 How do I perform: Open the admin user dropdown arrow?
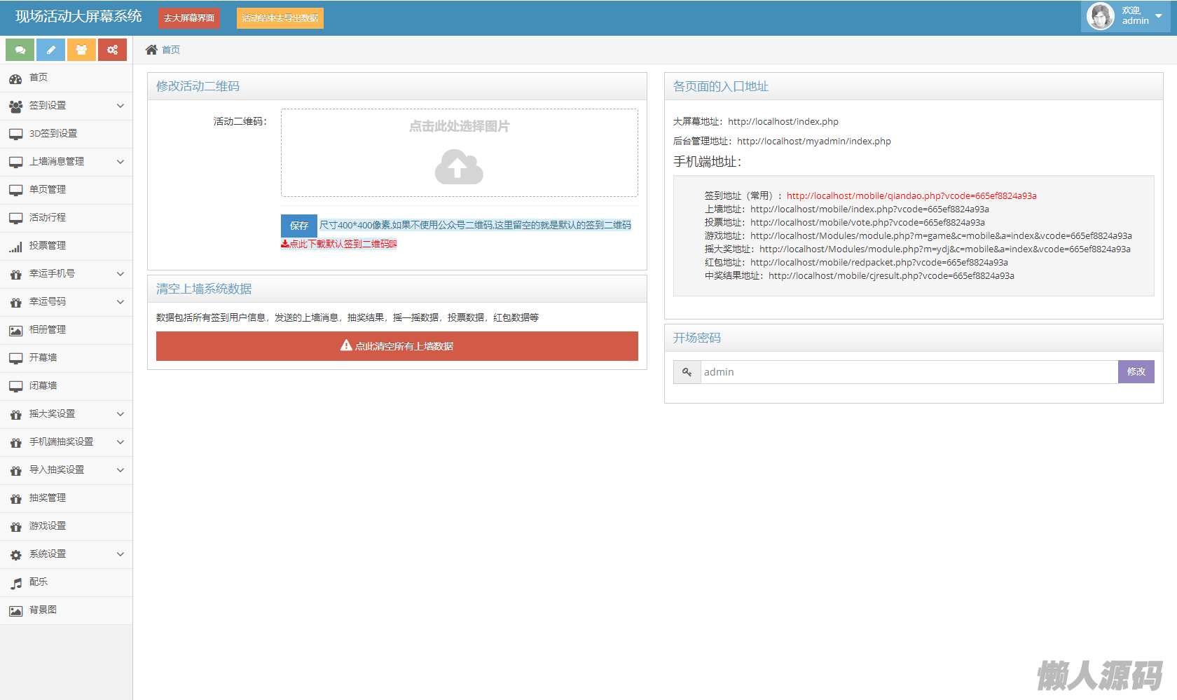click(1158, 16)
